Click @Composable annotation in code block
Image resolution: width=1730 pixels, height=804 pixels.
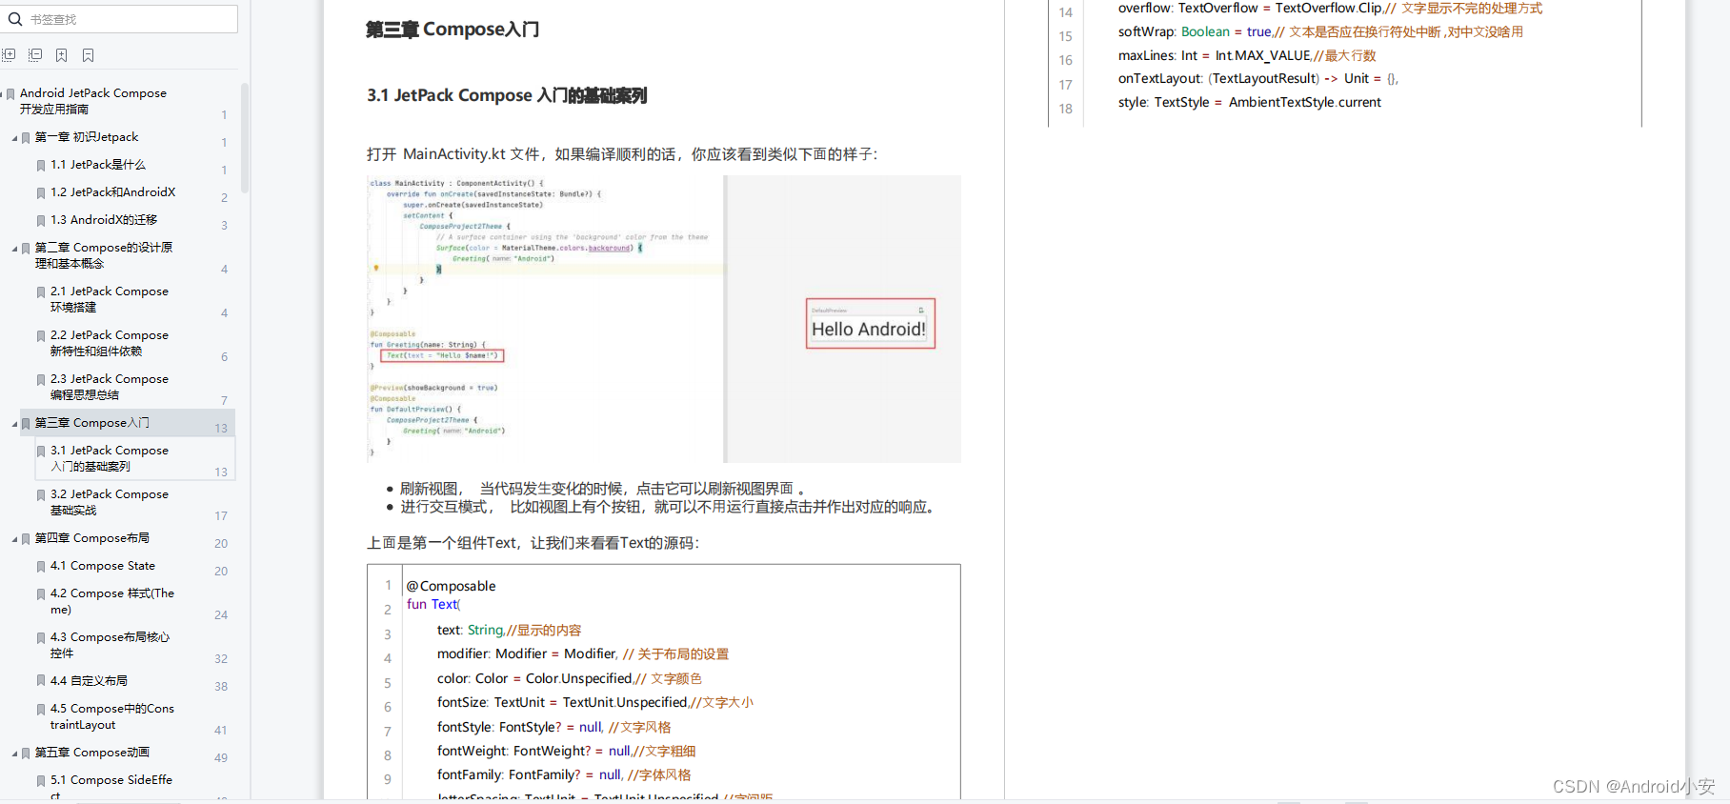tap(452, 586)
